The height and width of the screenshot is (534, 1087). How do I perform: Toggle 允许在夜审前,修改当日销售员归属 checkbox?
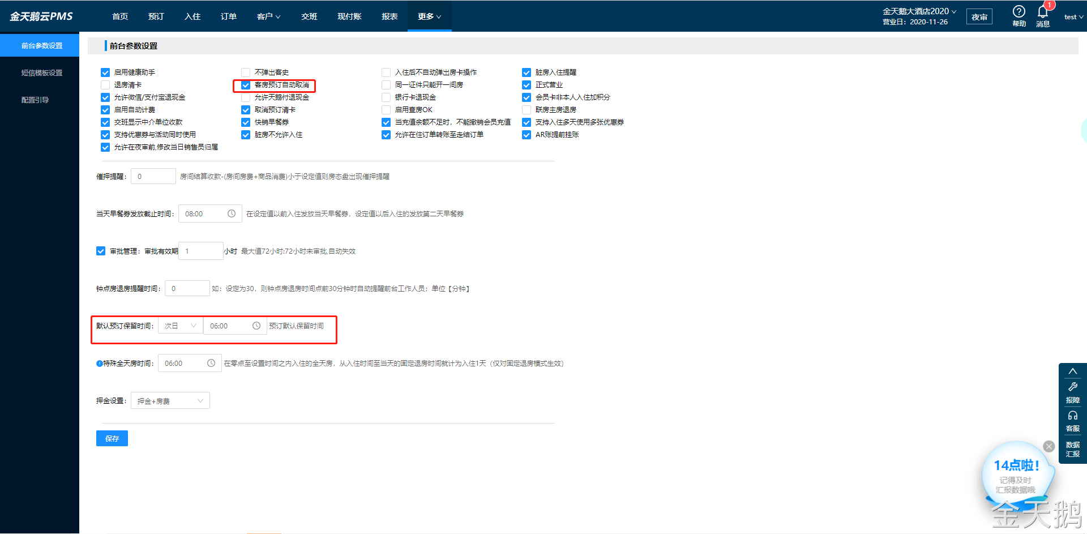pyautogui.click(x=105, y=147)
